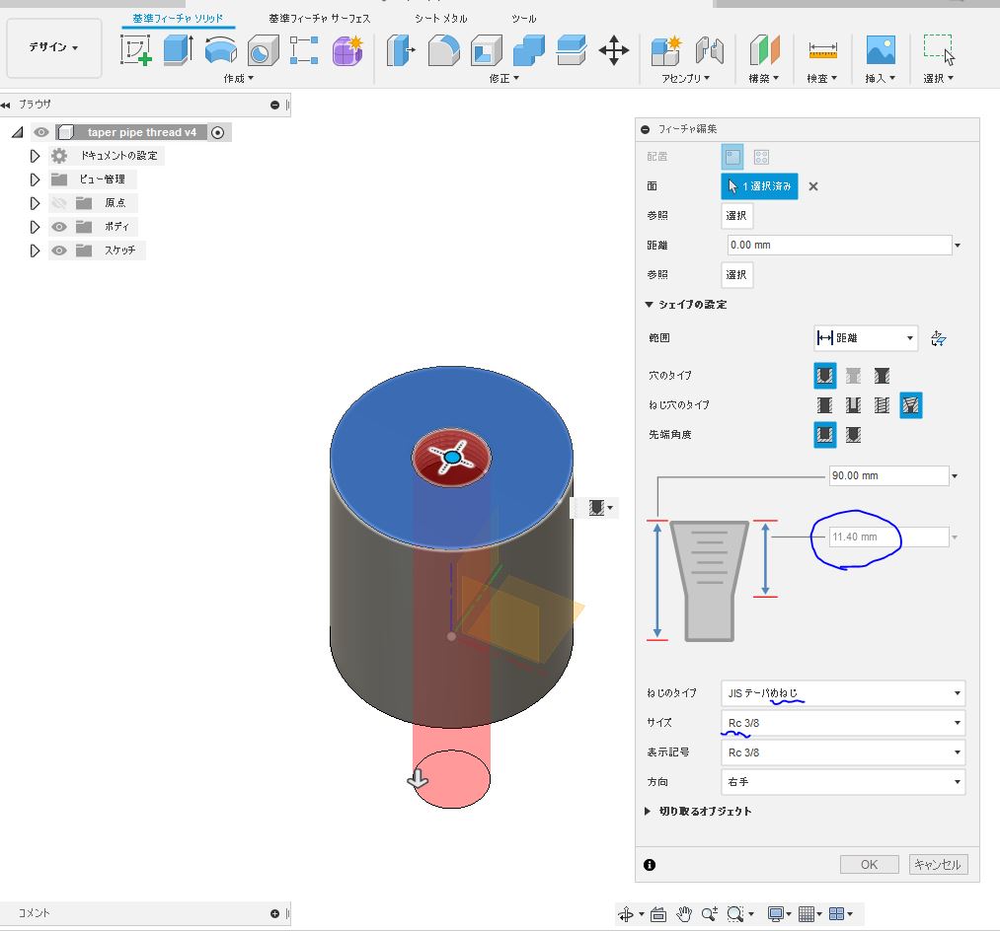The height and width of the screenshot is (931, 1000).
Task: Select the Create Sketch tool
Action: pyautogui.click(x=136, y=50)
